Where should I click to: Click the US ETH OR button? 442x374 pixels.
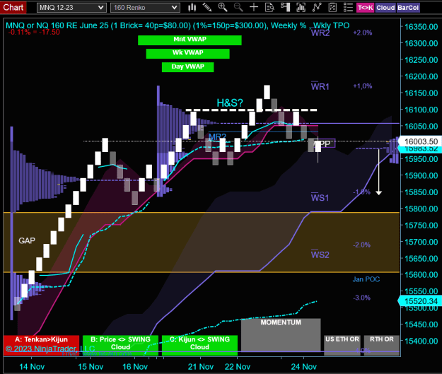click(x=342, y=344)
